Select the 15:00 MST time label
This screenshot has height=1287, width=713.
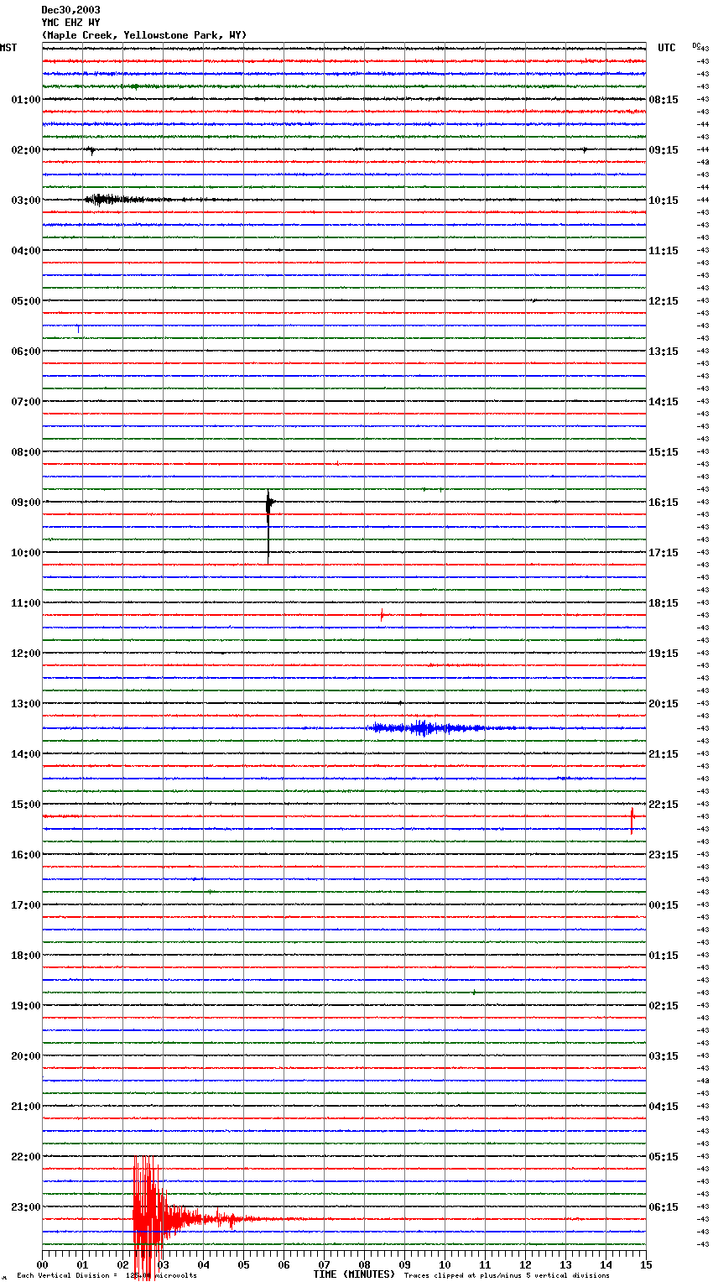(x=25, y=805)
